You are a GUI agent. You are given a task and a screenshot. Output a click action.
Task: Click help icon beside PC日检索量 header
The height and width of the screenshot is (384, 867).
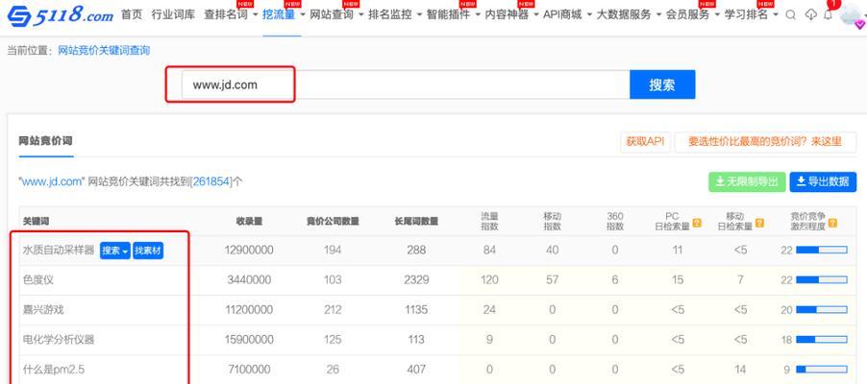point(697,223)
